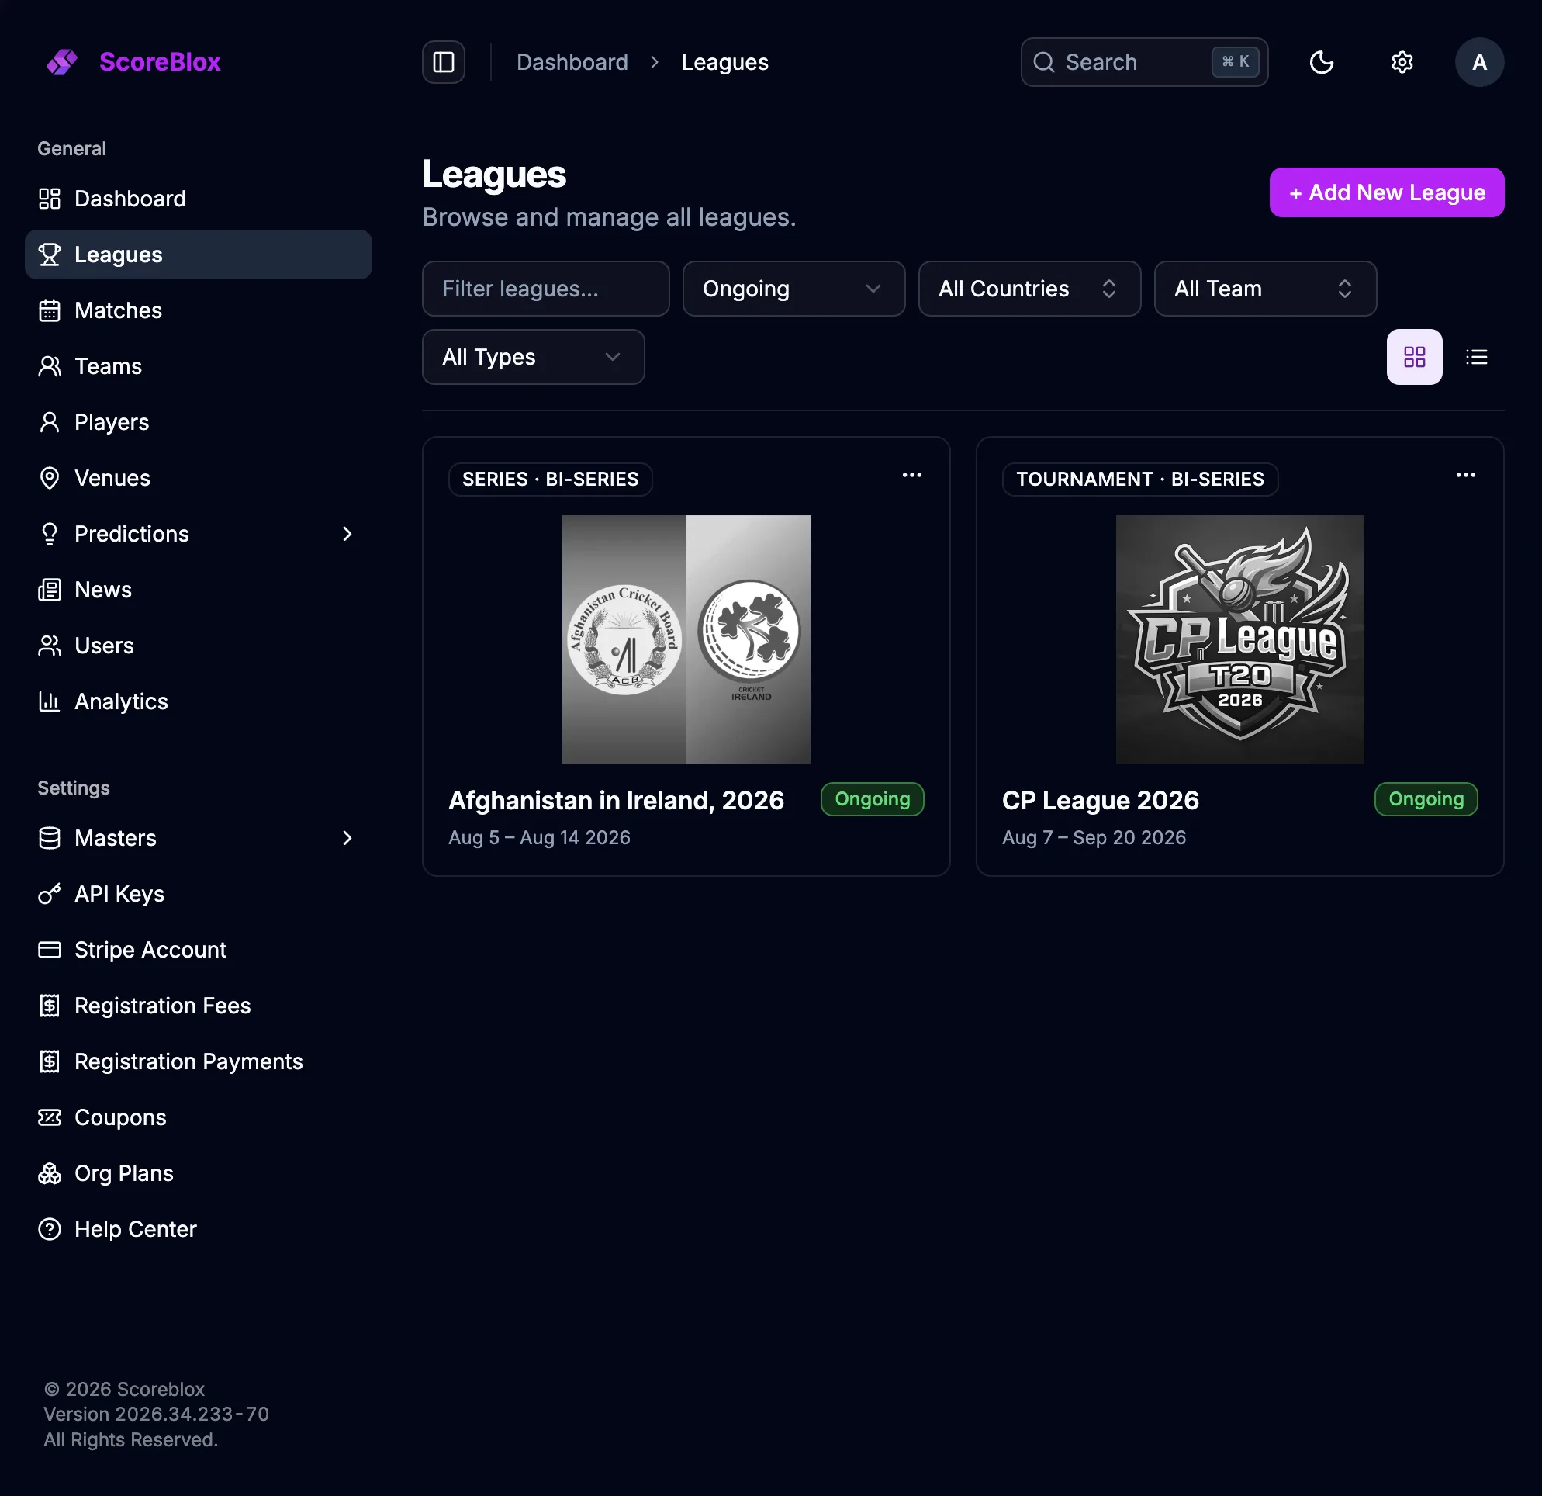Click Dashboard breadcrumb link
1542x1496 pixels.
point(572,62)
